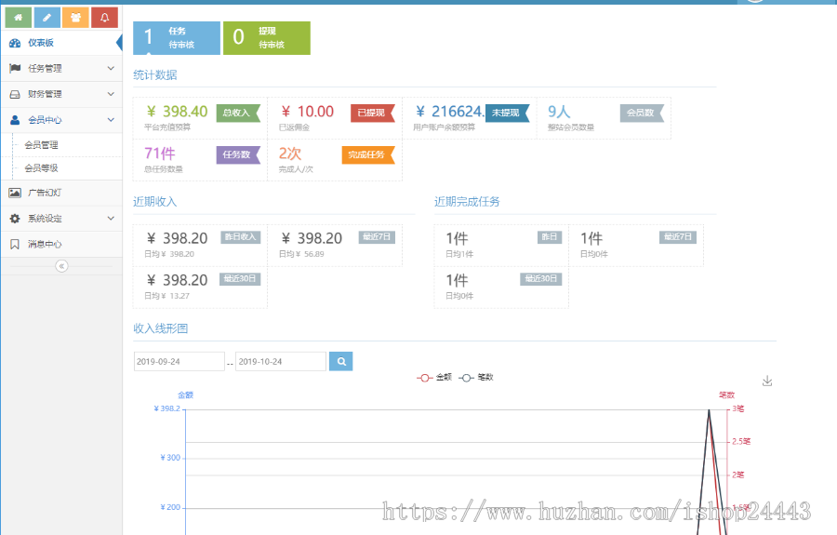Click the picture icon beside 广告幻灯
837x535 pixels.
tap(15, 193)
